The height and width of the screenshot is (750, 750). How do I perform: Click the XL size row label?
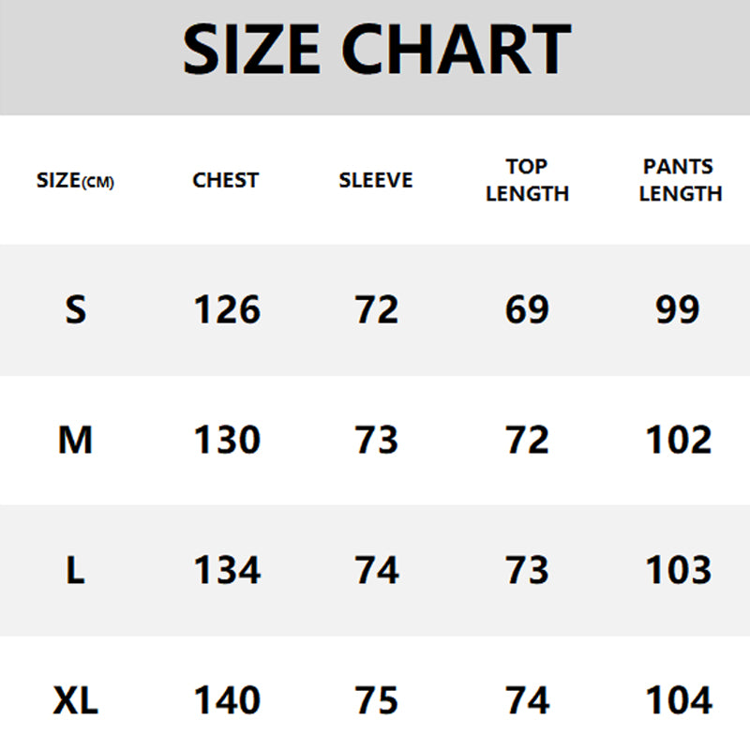point(76,700)
